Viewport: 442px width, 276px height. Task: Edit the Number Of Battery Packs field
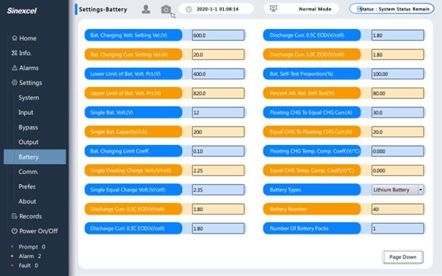397,229
